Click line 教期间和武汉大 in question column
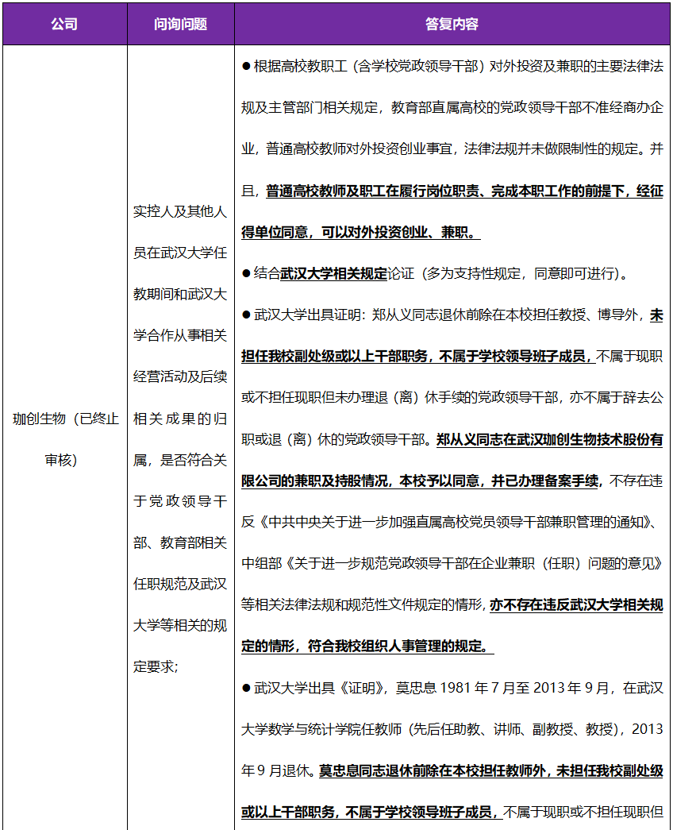 (180, 294)
